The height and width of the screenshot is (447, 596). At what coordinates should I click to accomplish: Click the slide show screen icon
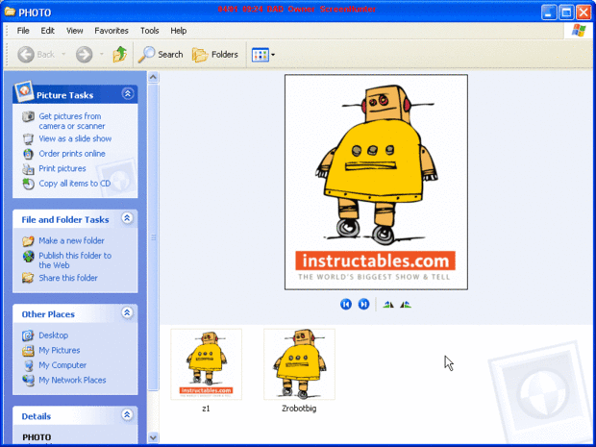28,139
